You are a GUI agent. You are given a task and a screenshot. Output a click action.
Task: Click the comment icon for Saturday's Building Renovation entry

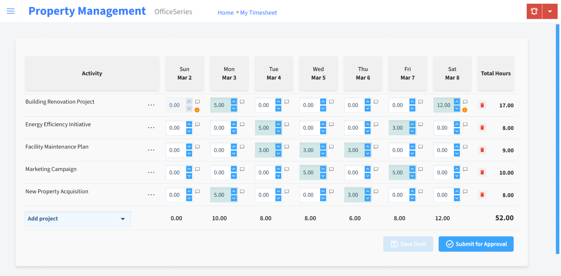point(465,101)
